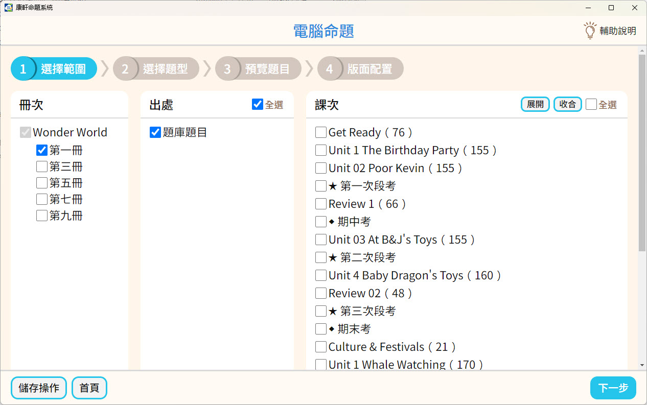Click the vertical scrollbar thumb
The width and height of the screenshot is (647, 405).
click(642, 153)
